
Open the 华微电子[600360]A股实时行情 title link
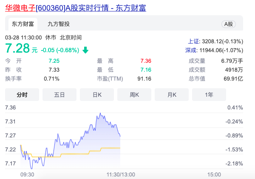[x=76, y=8]
